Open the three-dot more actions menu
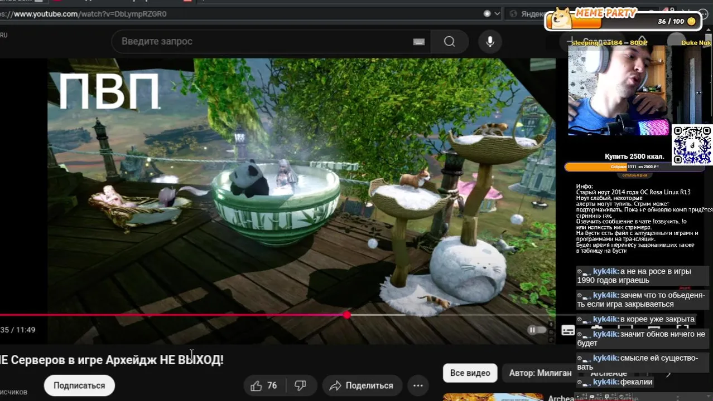The width and height of the screenshot is (713, 401). pos(418,385)
